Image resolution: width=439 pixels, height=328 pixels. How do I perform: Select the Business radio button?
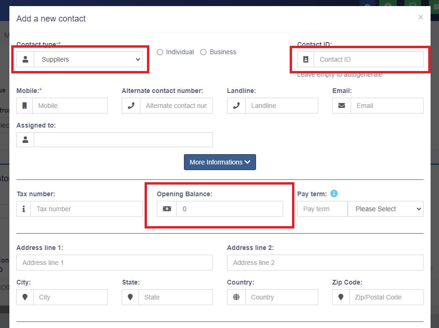pos(203,52)
